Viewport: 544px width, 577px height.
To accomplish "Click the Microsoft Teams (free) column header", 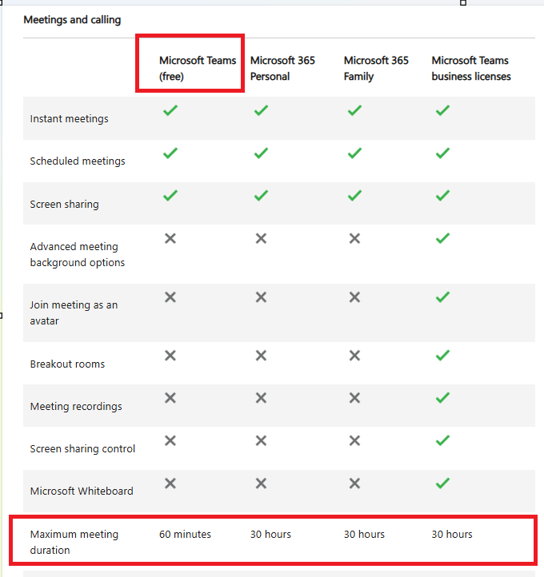I will [x=198, y=68].
